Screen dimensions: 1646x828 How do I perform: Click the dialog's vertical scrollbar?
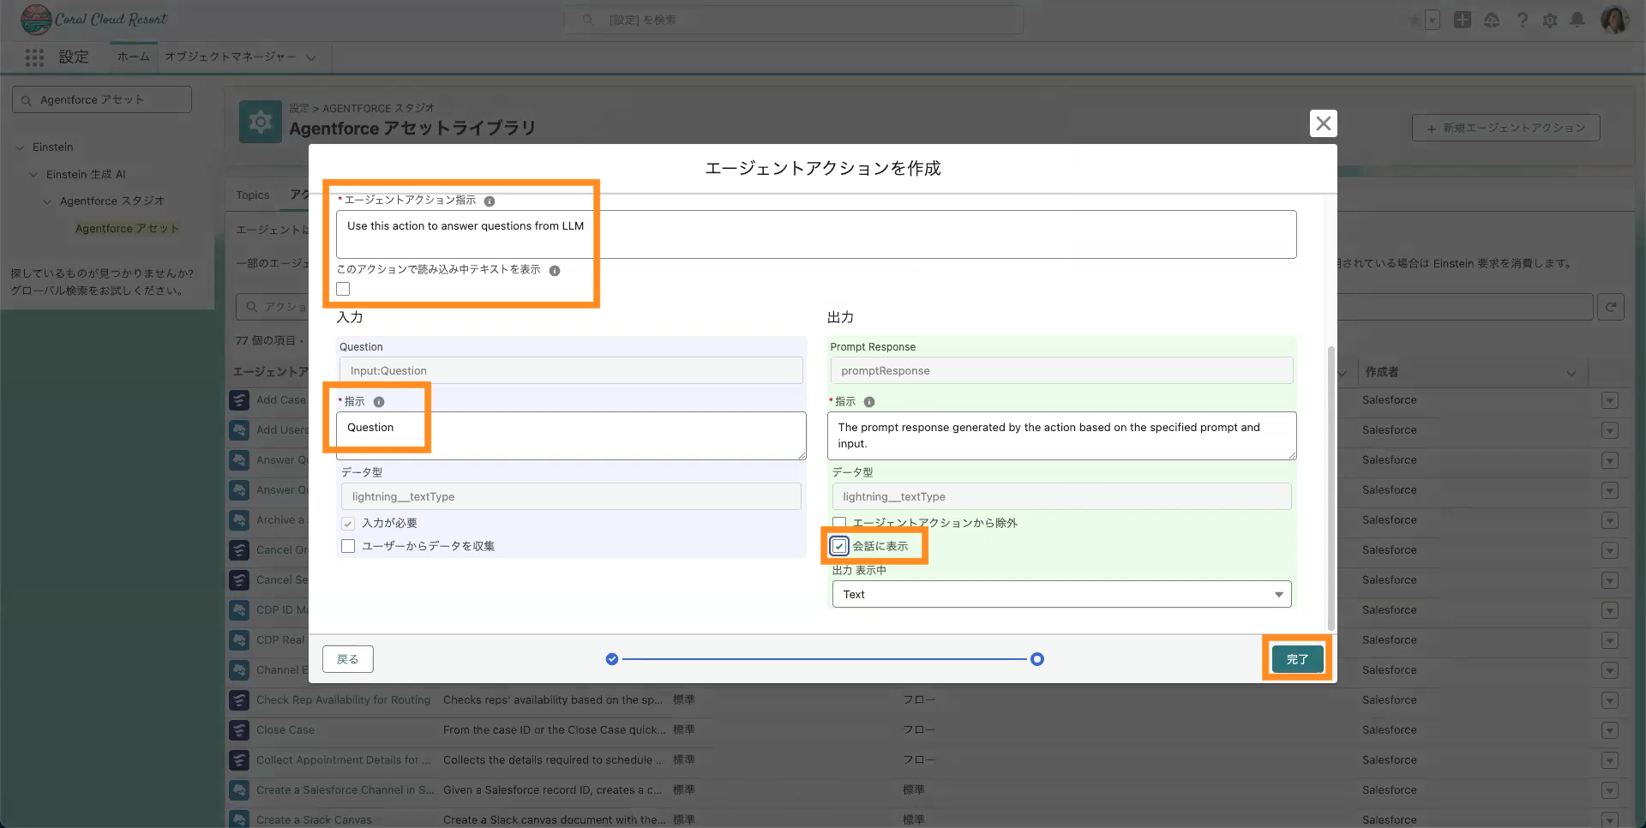(x=1331, y=489)
